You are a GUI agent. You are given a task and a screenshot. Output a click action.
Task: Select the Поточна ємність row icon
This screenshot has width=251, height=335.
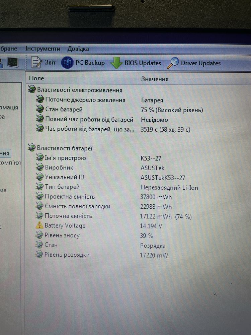(39, 215)
